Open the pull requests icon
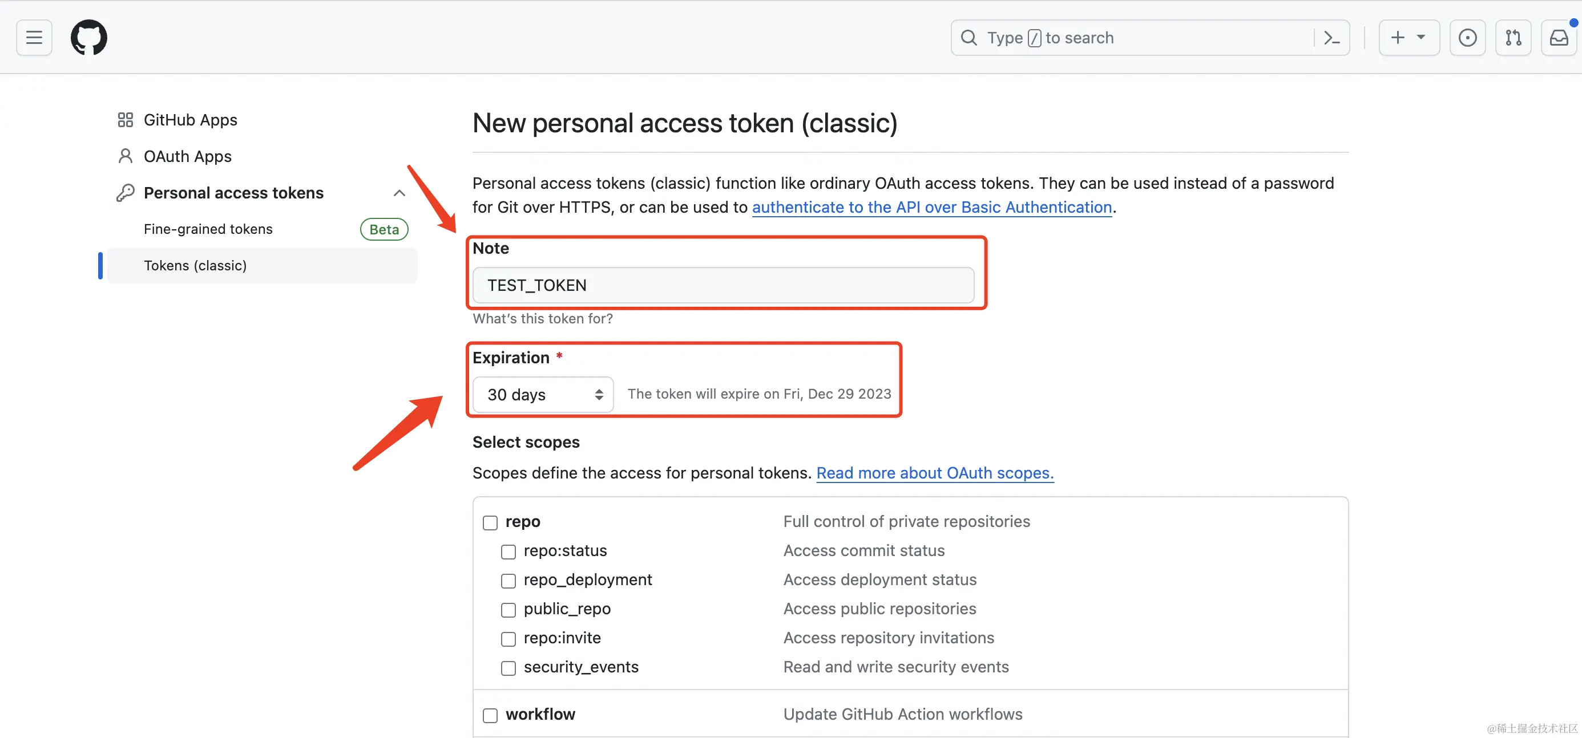This screenshot has height=738, width=1582. (1513, 38)
